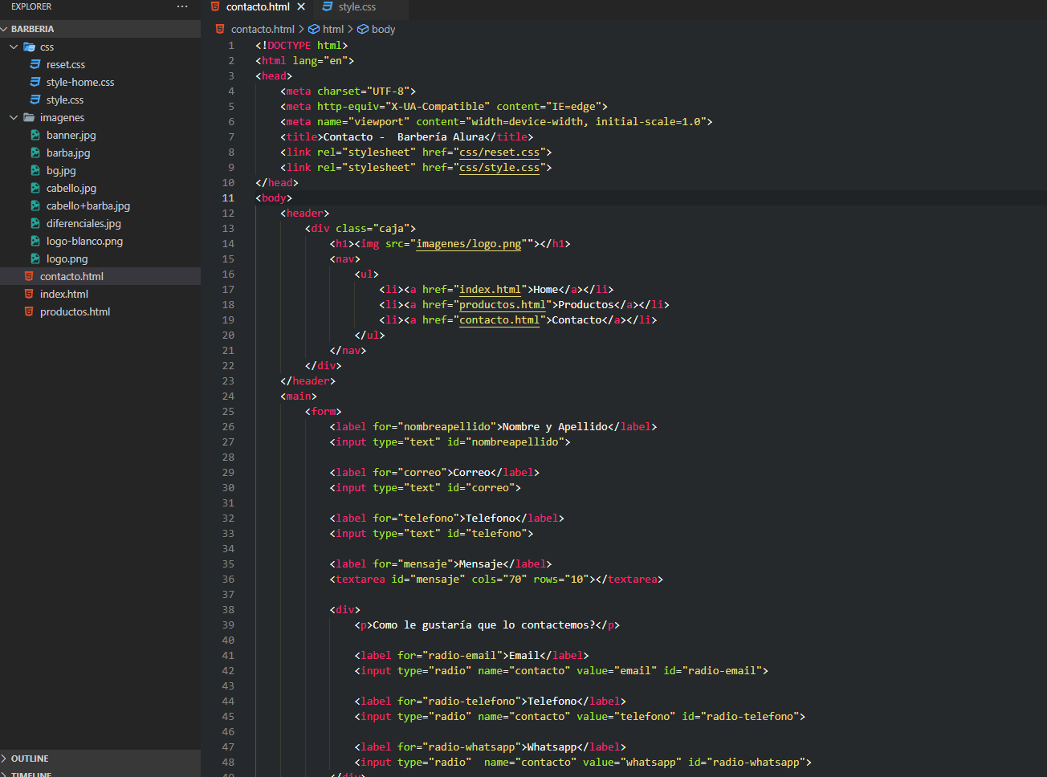The width and height of the screenshot is (1047, 777).
Task: Click the html breadcrumb segment
Action: pos(333,29)
